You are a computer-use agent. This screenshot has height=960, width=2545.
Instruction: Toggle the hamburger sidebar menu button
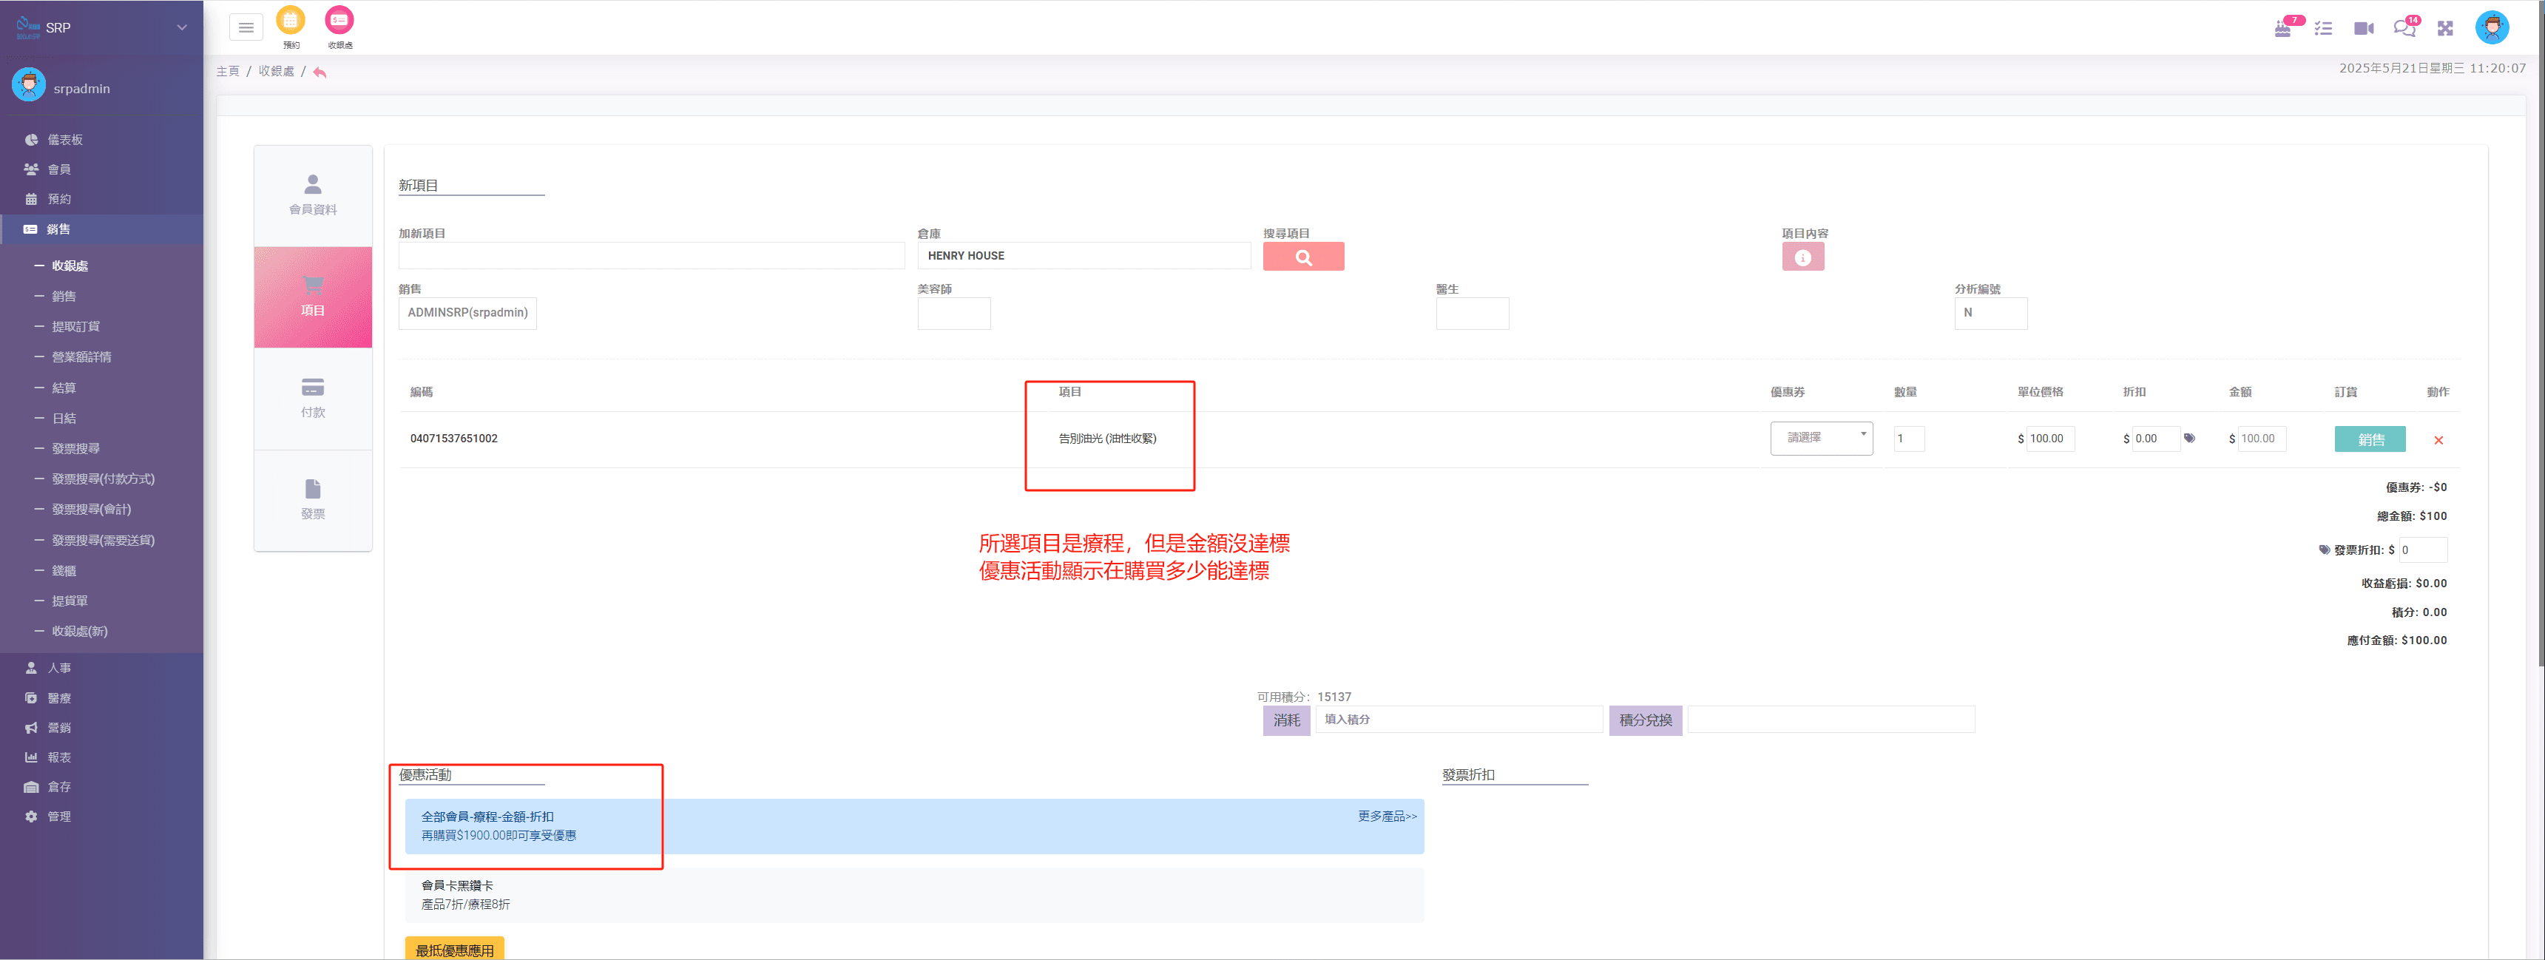click(x=246, y=27)
